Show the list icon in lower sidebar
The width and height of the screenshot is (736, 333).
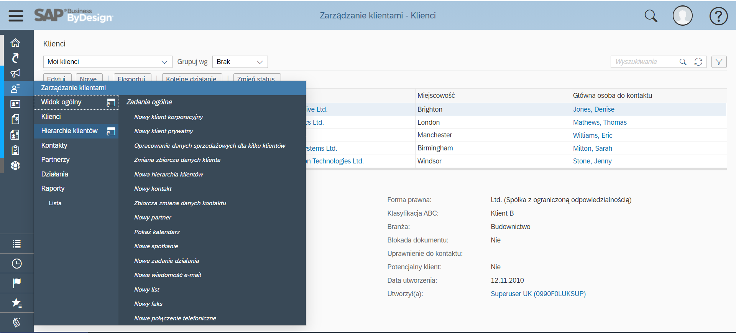16,244
